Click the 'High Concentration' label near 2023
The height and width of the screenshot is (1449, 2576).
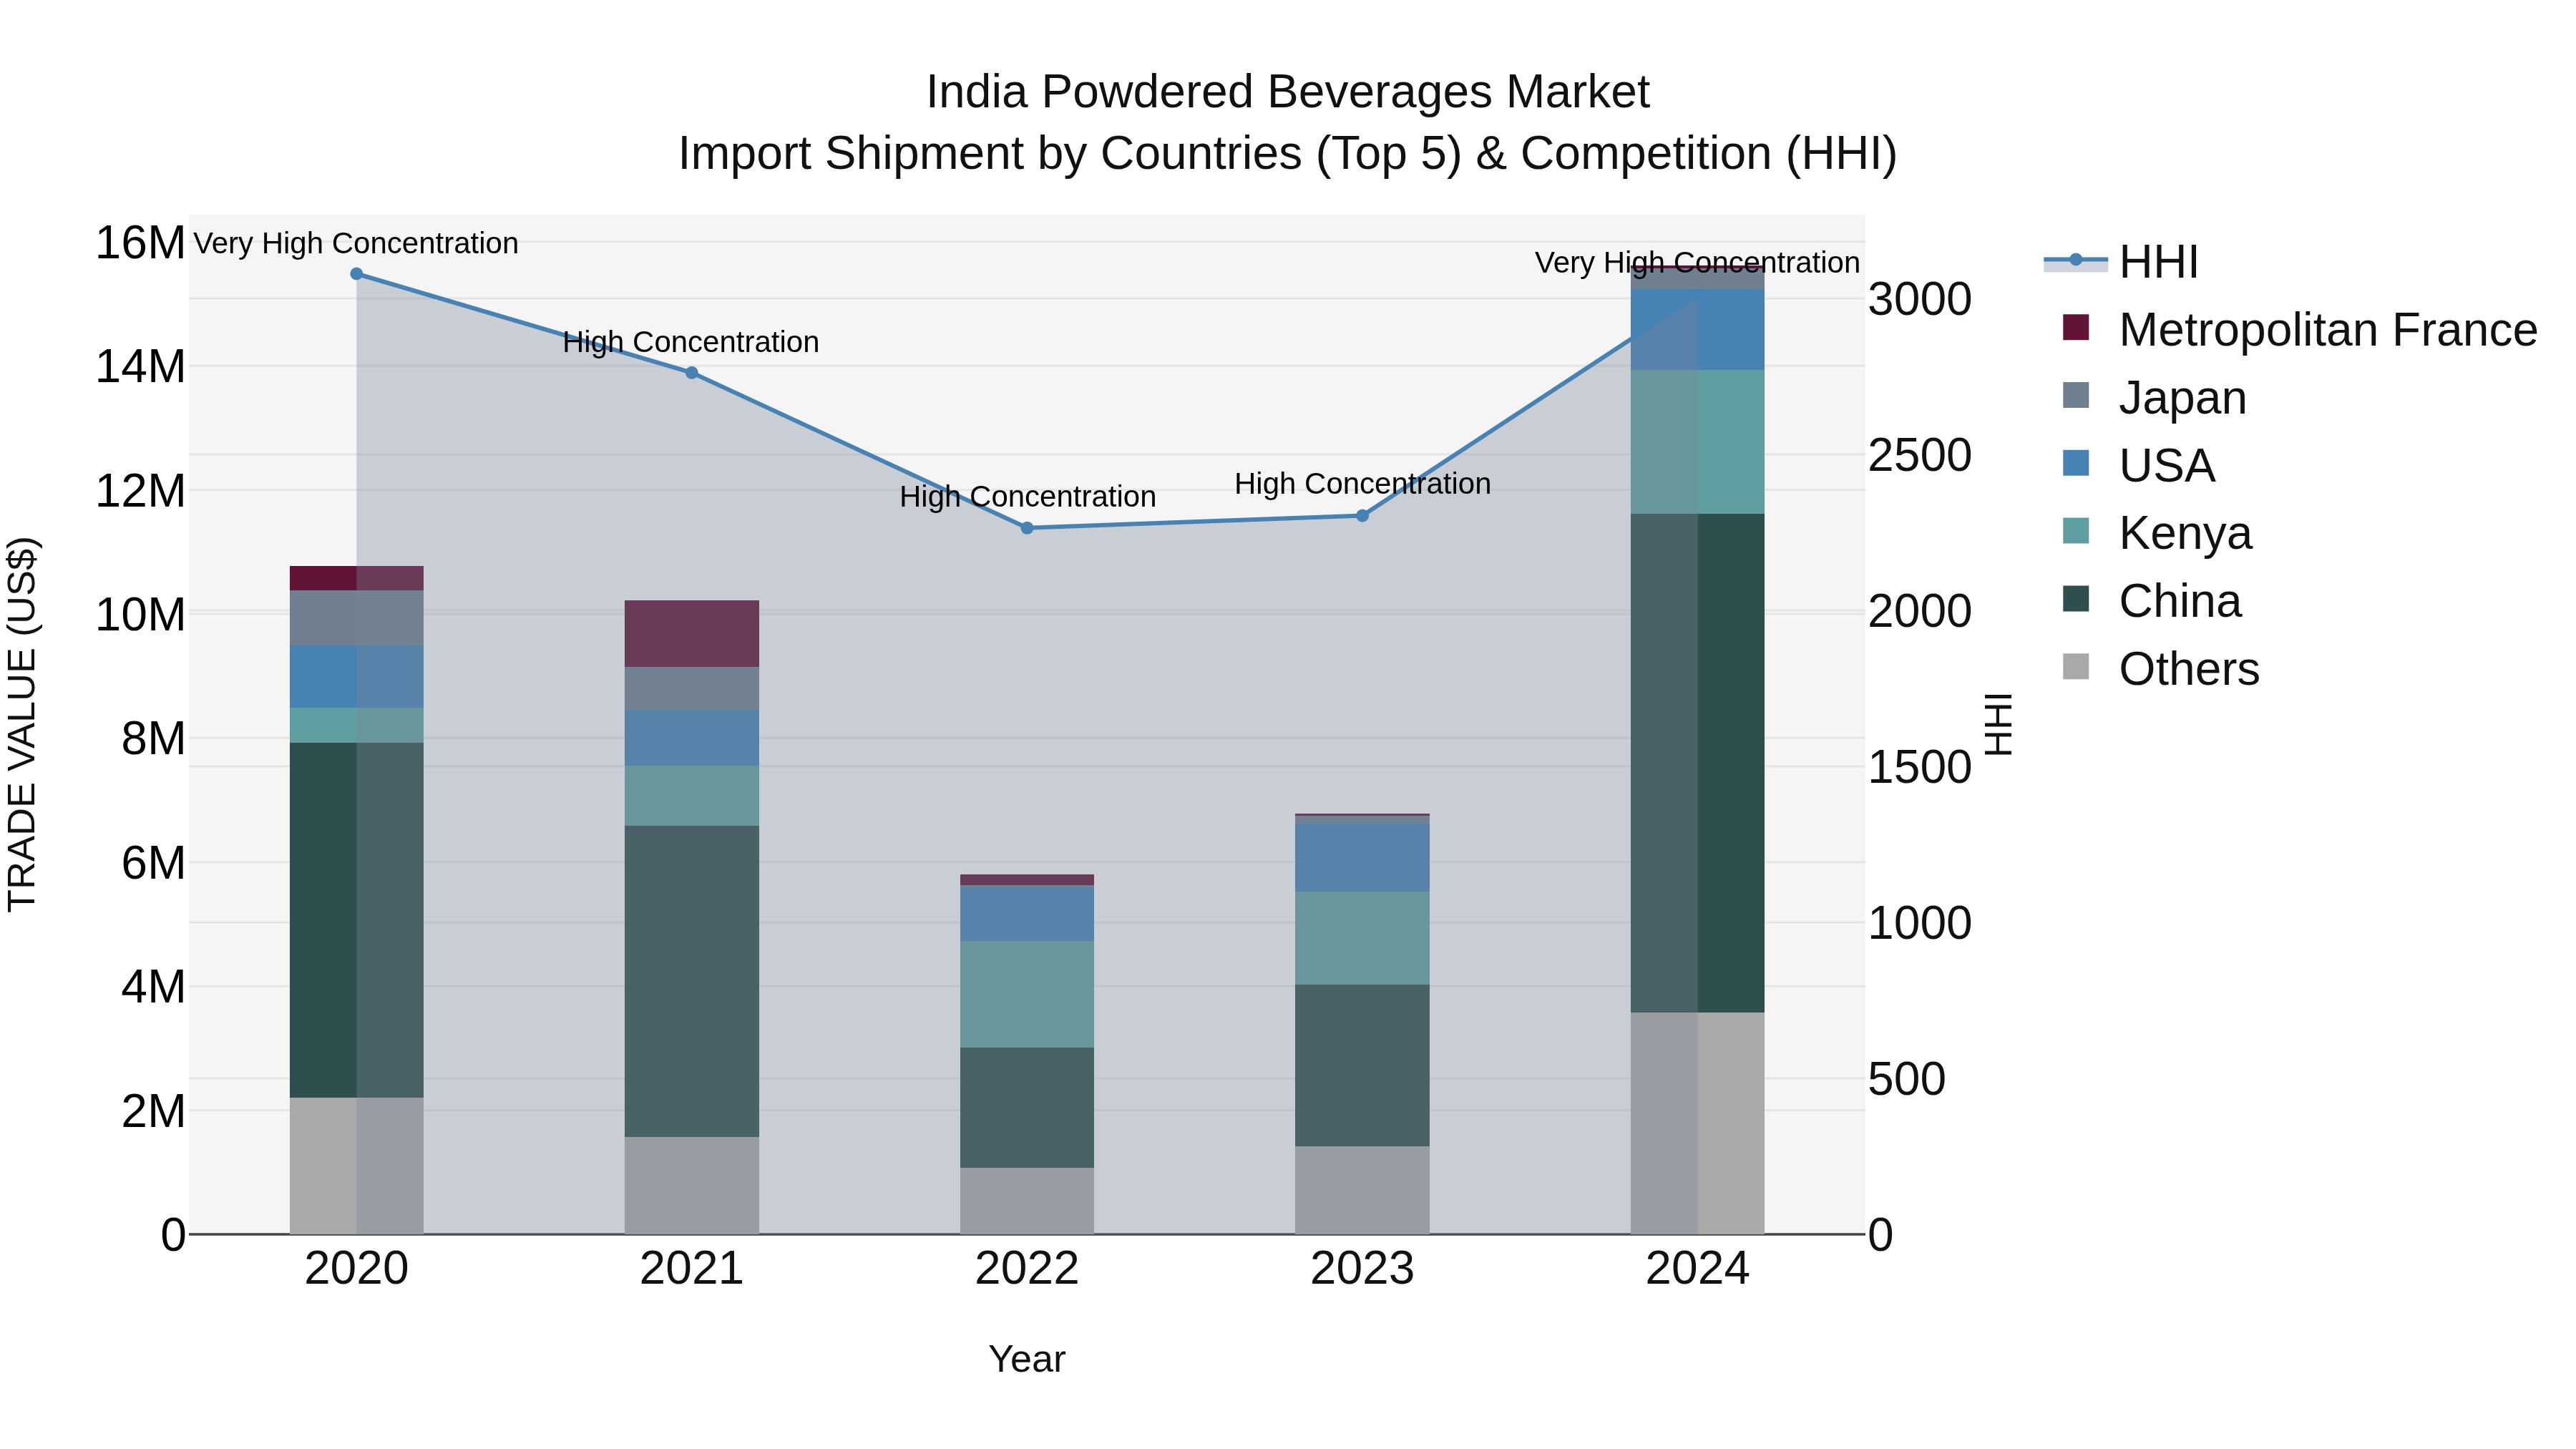tap(1362, 484)
